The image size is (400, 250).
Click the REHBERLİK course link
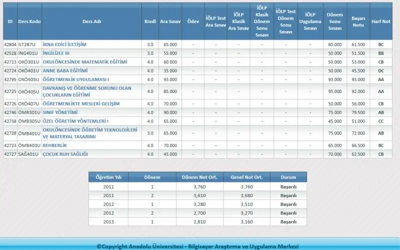55,145
